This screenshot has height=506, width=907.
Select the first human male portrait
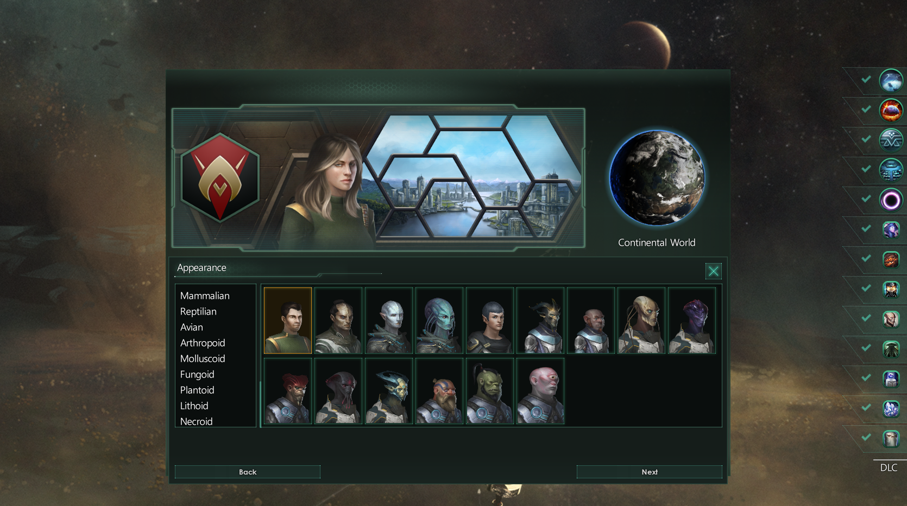tap(288, 321)
